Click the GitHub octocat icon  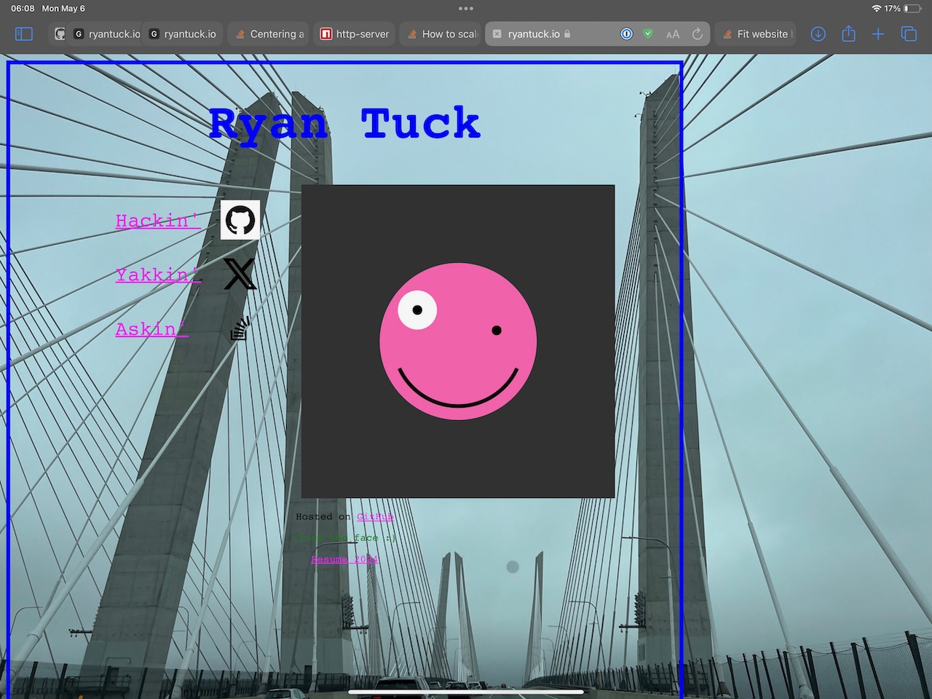[x=240, y=220]
